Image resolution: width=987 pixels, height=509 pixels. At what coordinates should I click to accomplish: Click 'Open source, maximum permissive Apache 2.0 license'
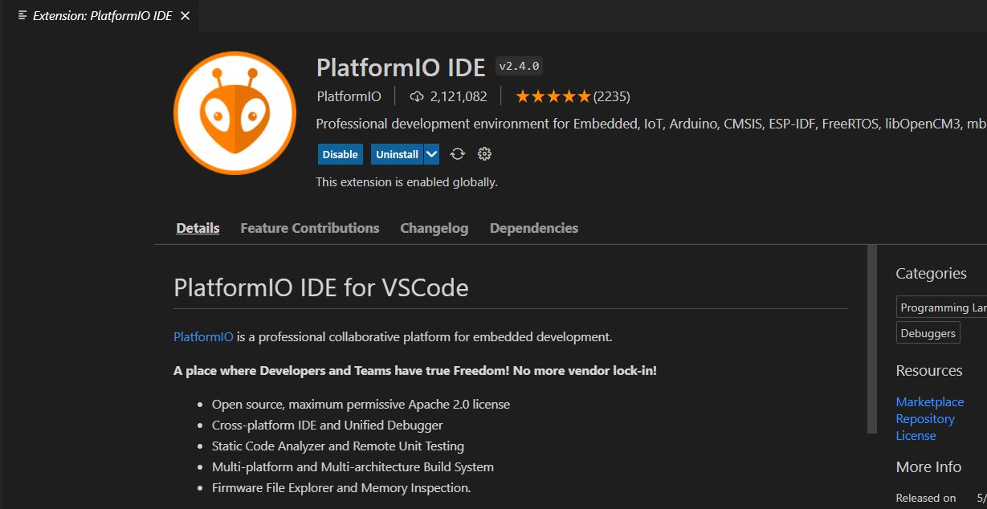(x=361, y=404)
